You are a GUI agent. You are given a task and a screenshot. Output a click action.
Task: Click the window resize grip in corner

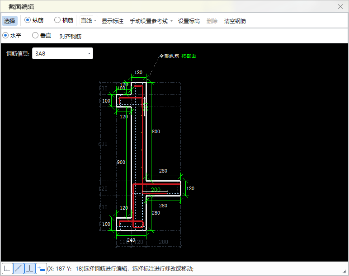345,271
